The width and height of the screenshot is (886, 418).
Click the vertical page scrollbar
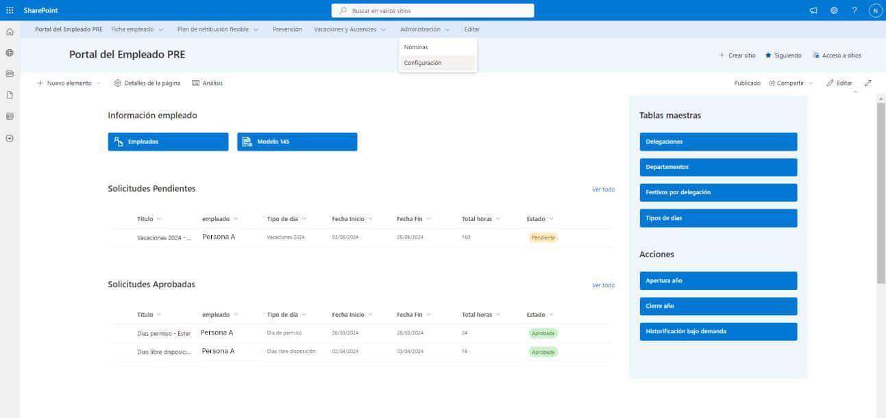click(x=881, y=192)
